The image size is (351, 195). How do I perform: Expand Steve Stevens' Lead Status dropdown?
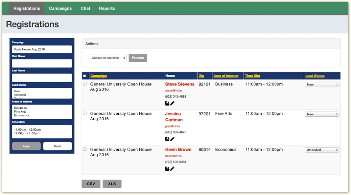point(322,85)
